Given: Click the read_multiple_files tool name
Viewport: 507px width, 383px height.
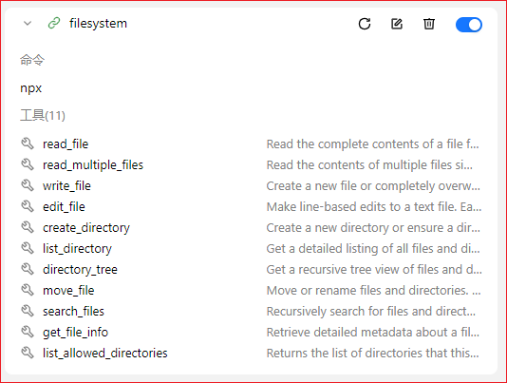Looking at the screenshot, I should click(93, 164).
